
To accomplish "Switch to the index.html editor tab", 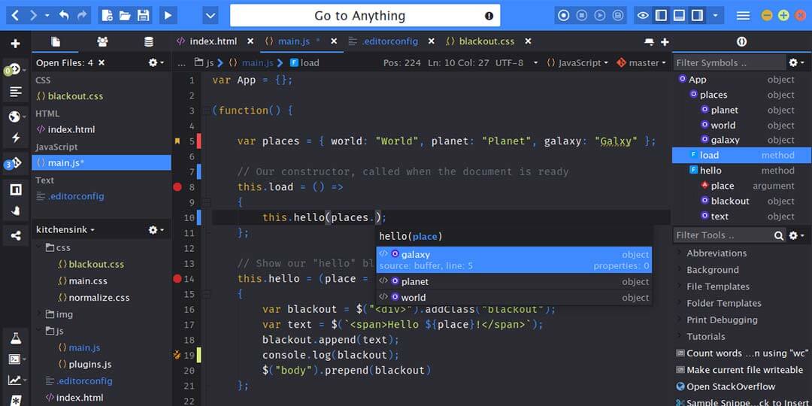I will pyautogui.click(x=213, y=41).
